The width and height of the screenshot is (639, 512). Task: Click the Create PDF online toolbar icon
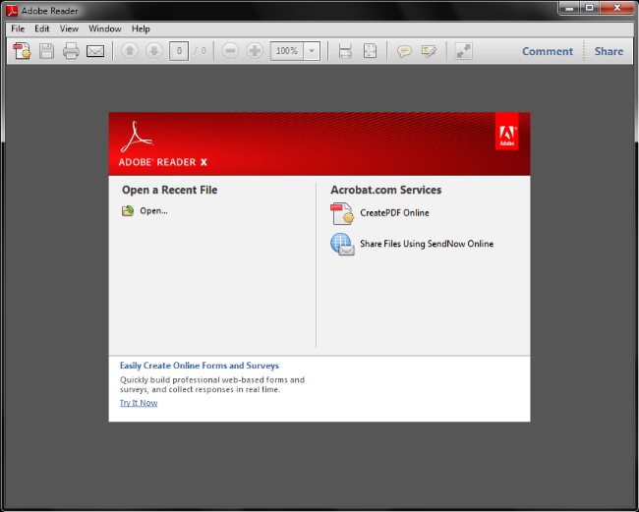pos(22,51)
